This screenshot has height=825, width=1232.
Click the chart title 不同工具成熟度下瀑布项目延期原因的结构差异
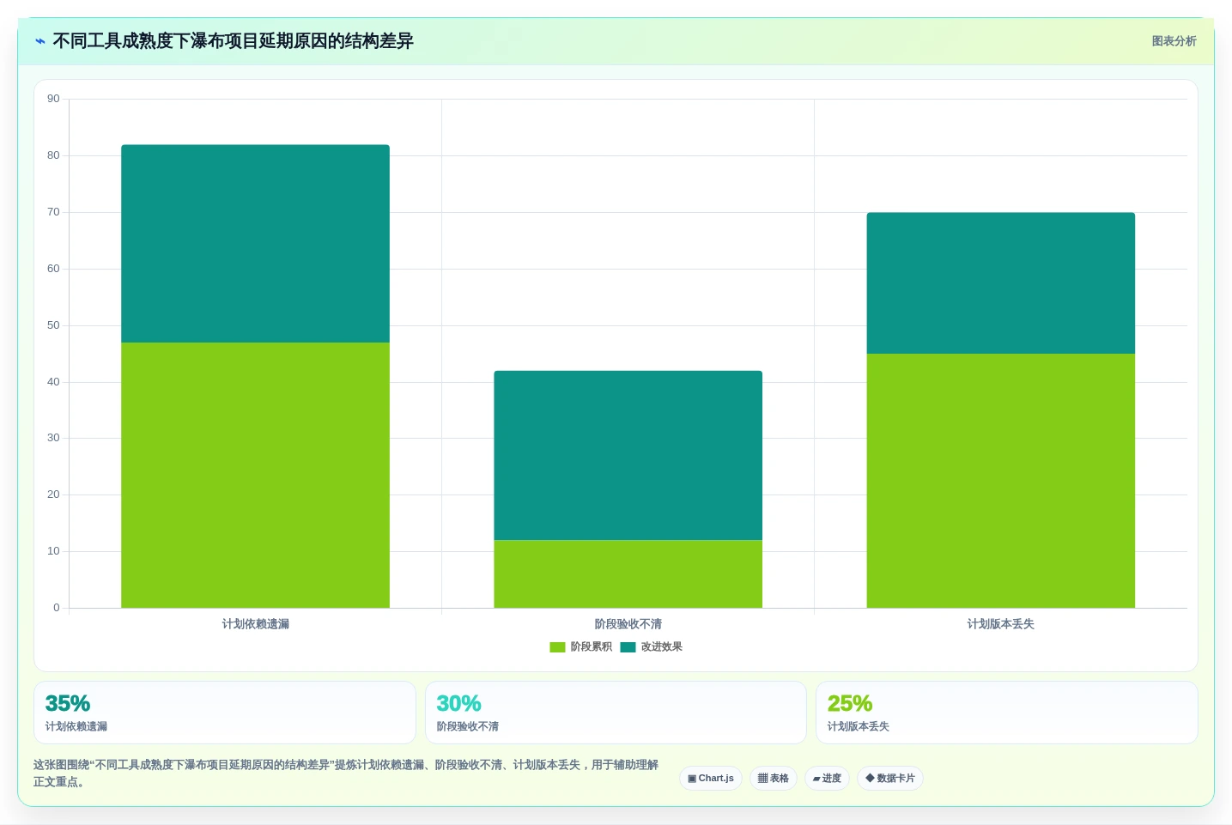click(x=233, y=41)
